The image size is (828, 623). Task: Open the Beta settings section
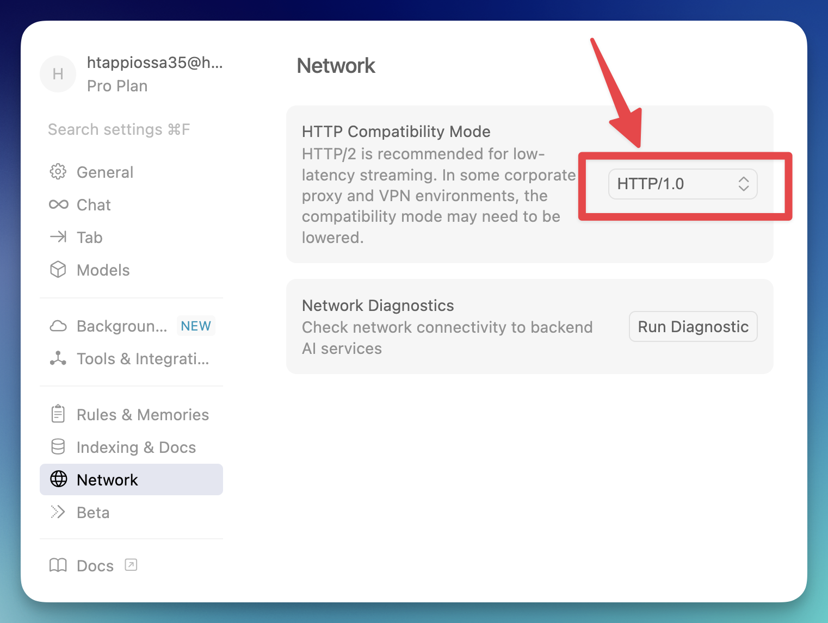(131, 512)
